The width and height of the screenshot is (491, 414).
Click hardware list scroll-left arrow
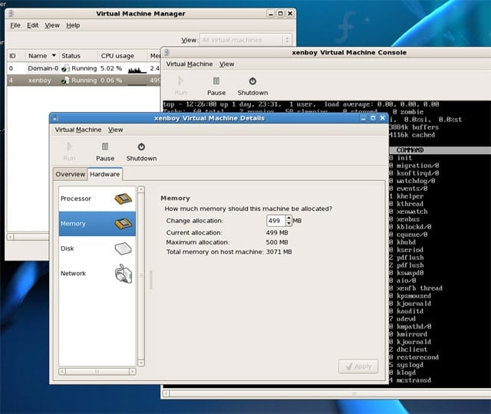click(62, 371)
